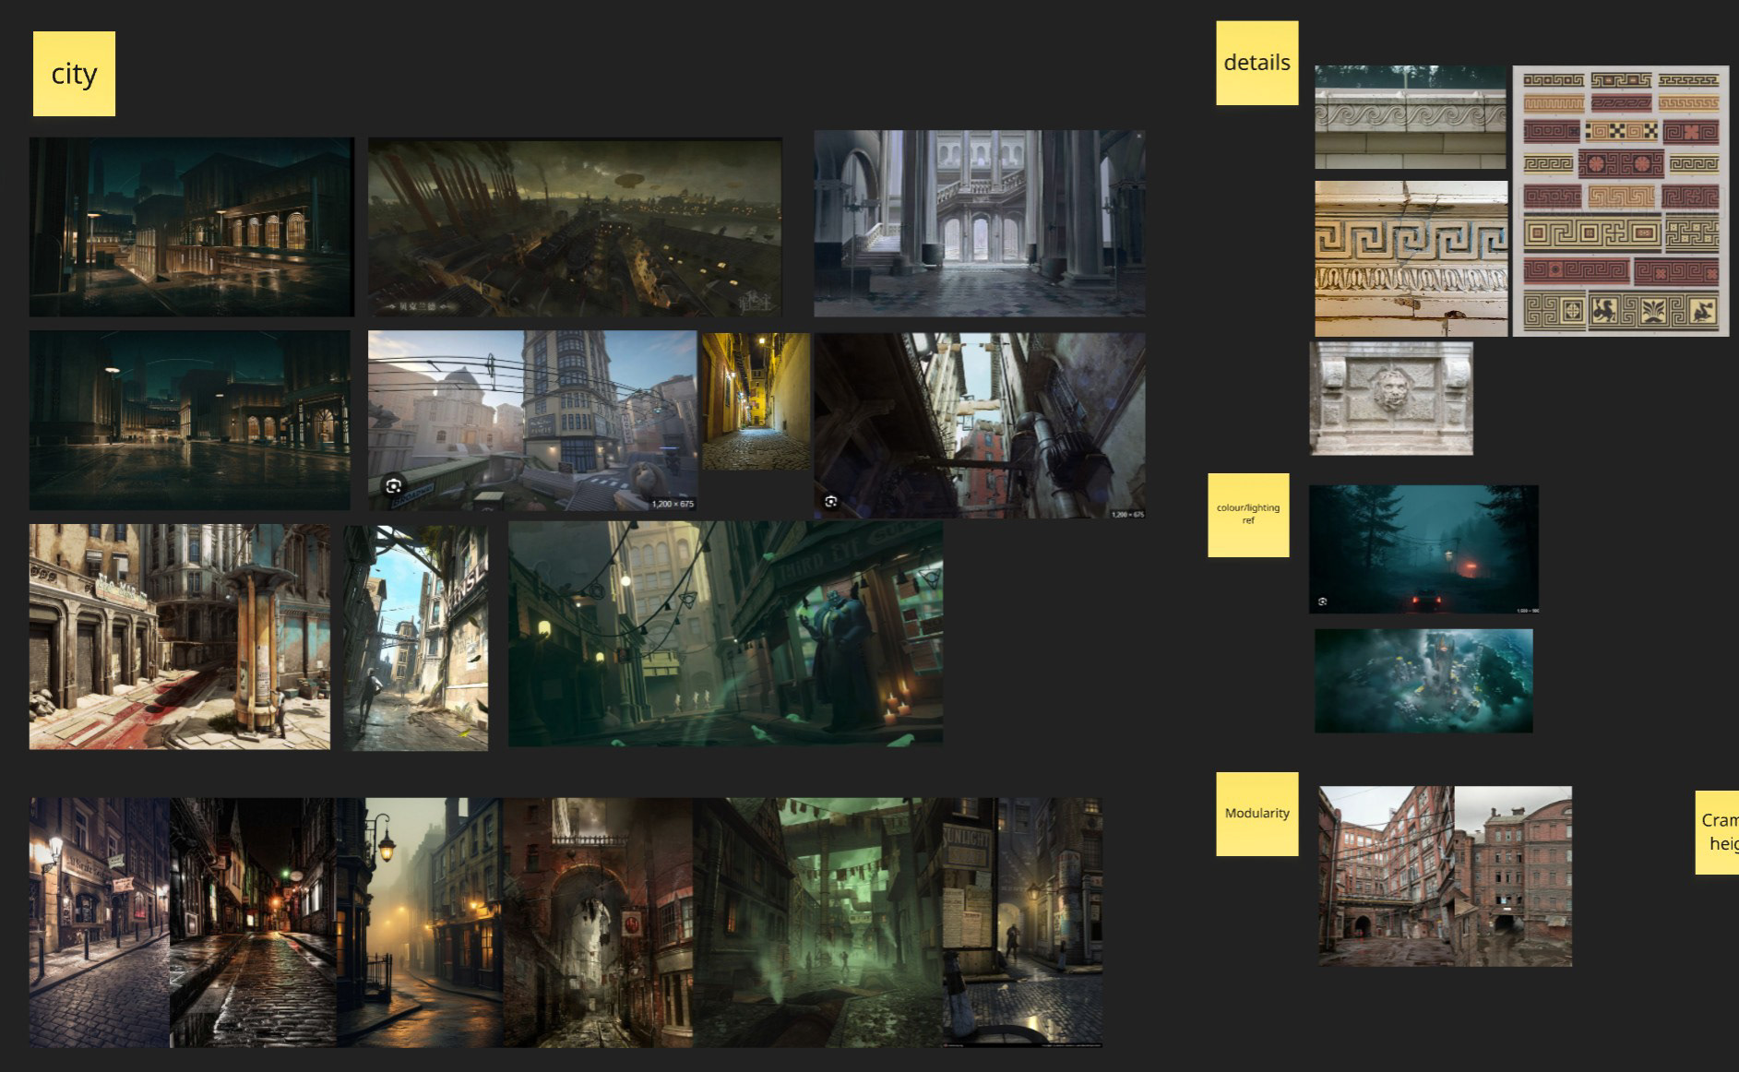Select upward alley view with large pipes
Screen dimensions: 1739x1072
980,425
